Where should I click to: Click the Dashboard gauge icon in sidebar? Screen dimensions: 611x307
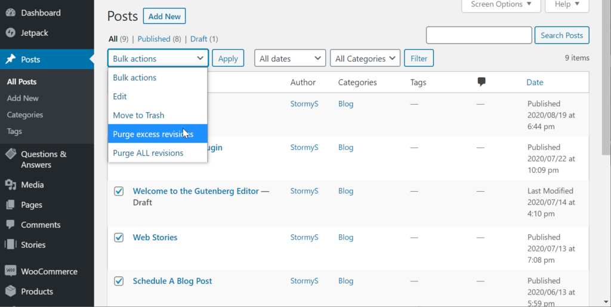coord(10,13)
